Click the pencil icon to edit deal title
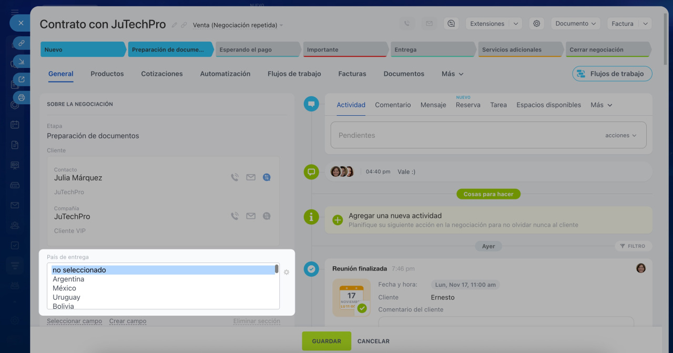The image size is (673, 353). click(175, 25)
